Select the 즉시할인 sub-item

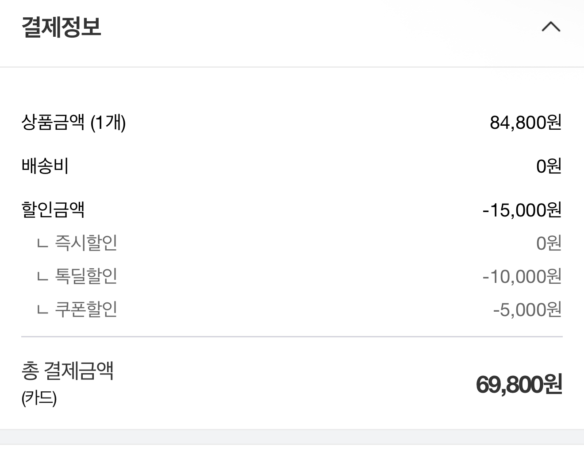[x=86, y=243]
